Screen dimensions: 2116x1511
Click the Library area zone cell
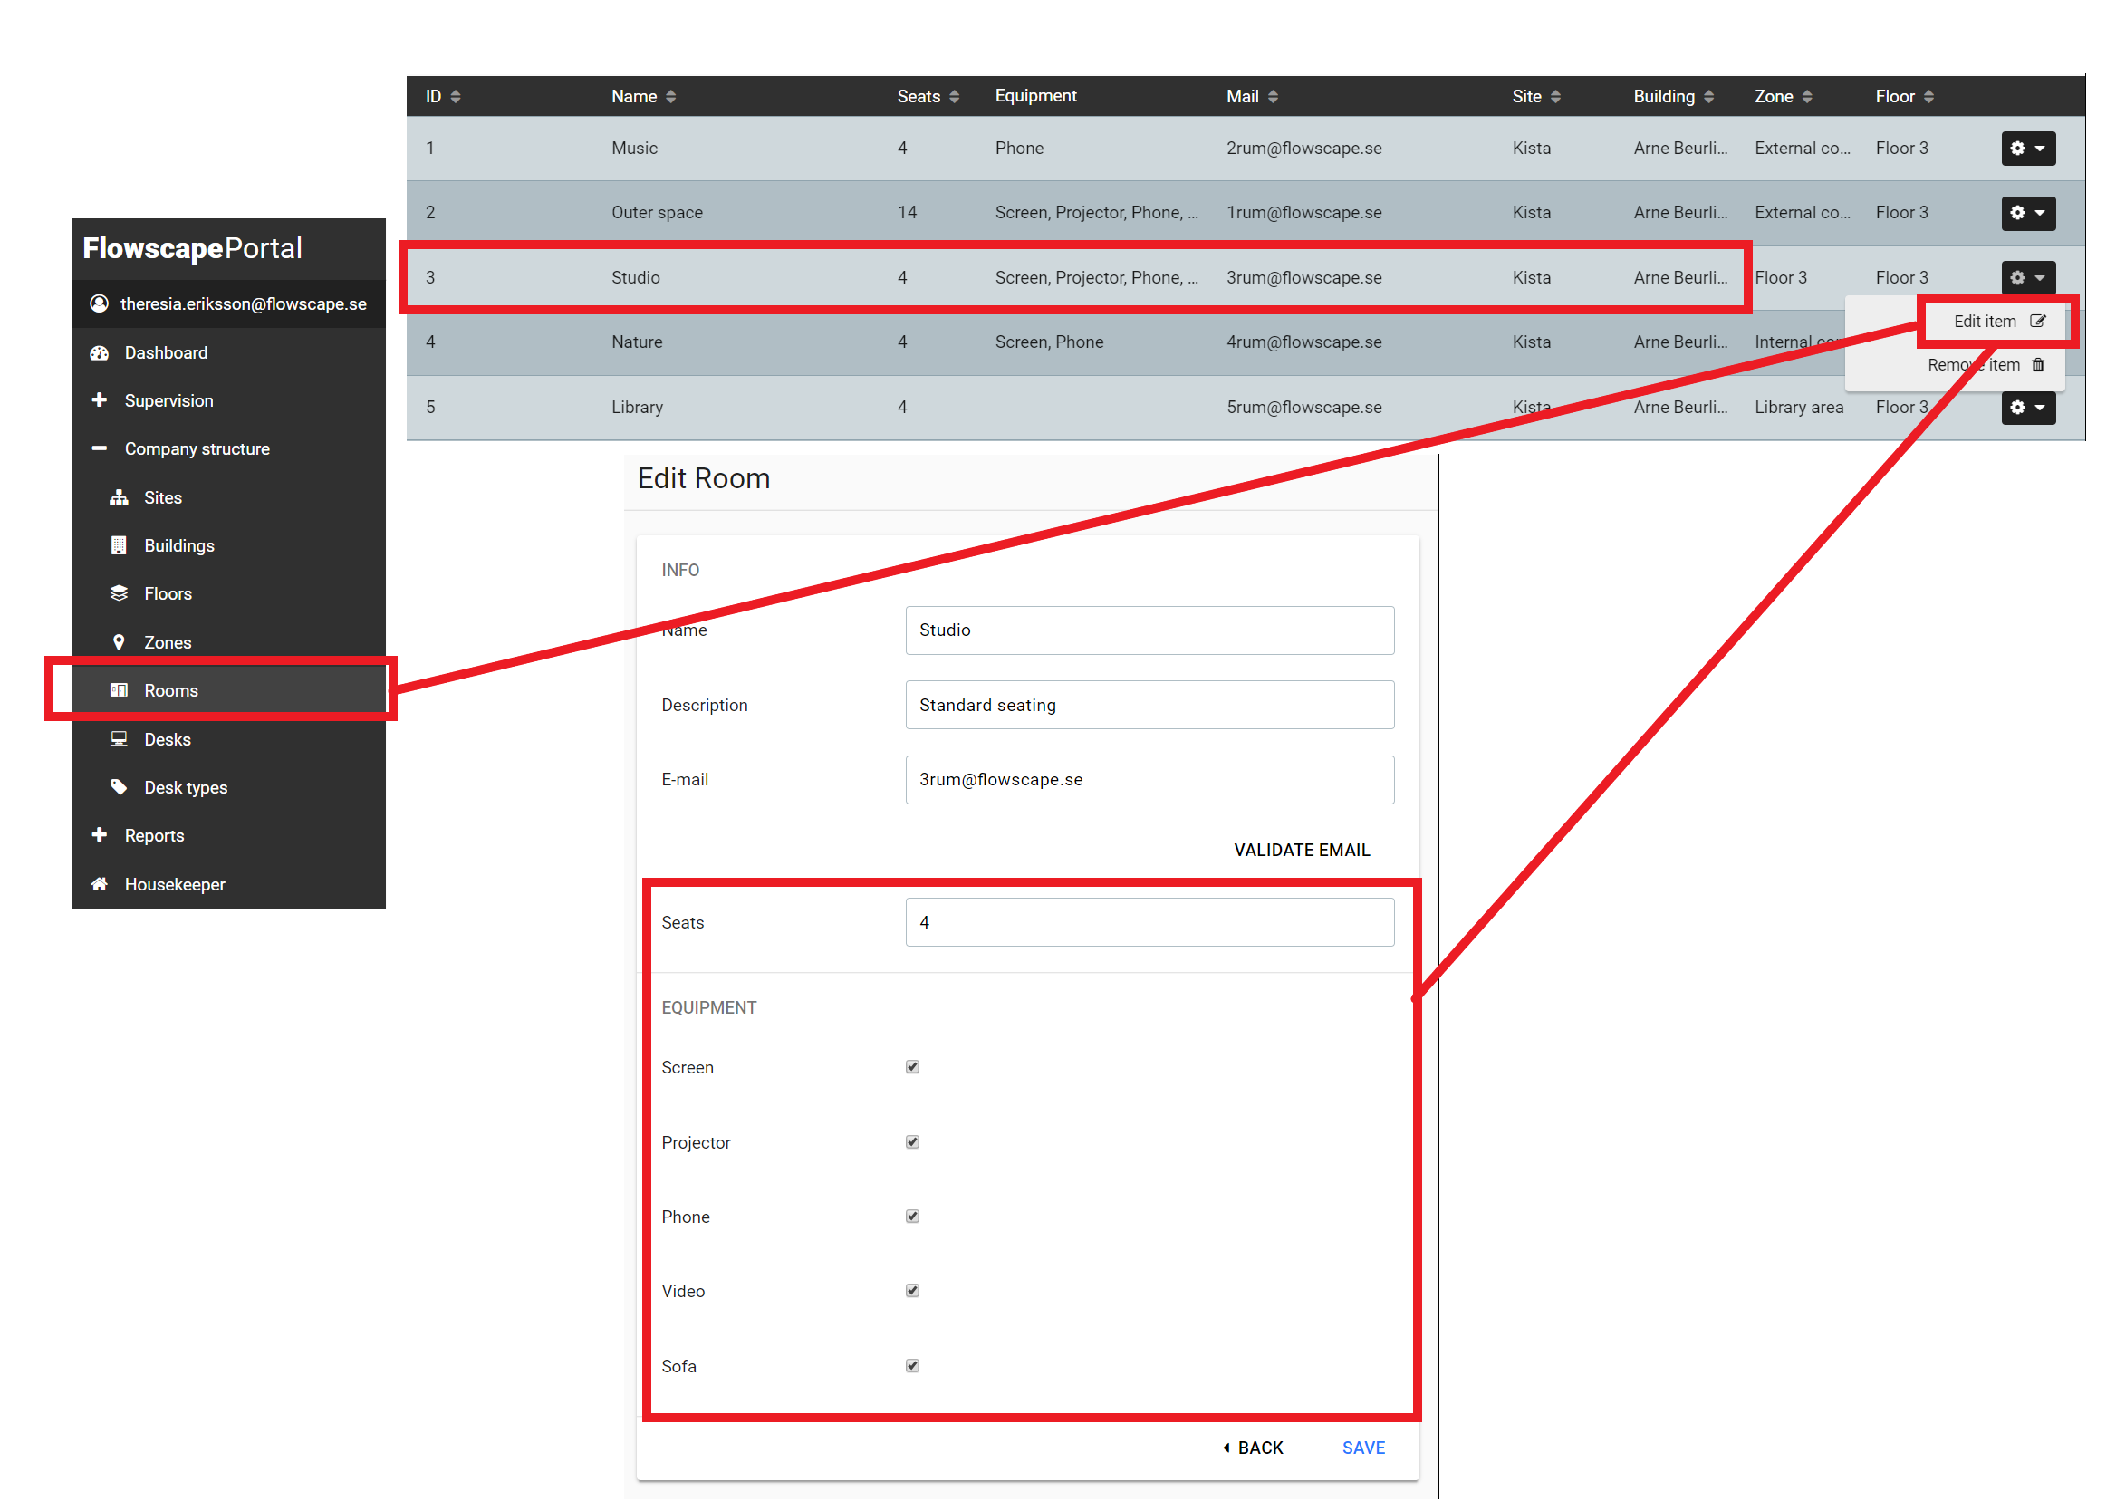point(1799,408)
